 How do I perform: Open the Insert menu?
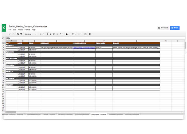[x=20, y=30]
